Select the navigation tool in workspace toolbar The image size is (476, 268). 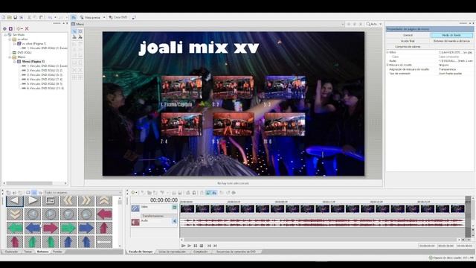[74, 37]
